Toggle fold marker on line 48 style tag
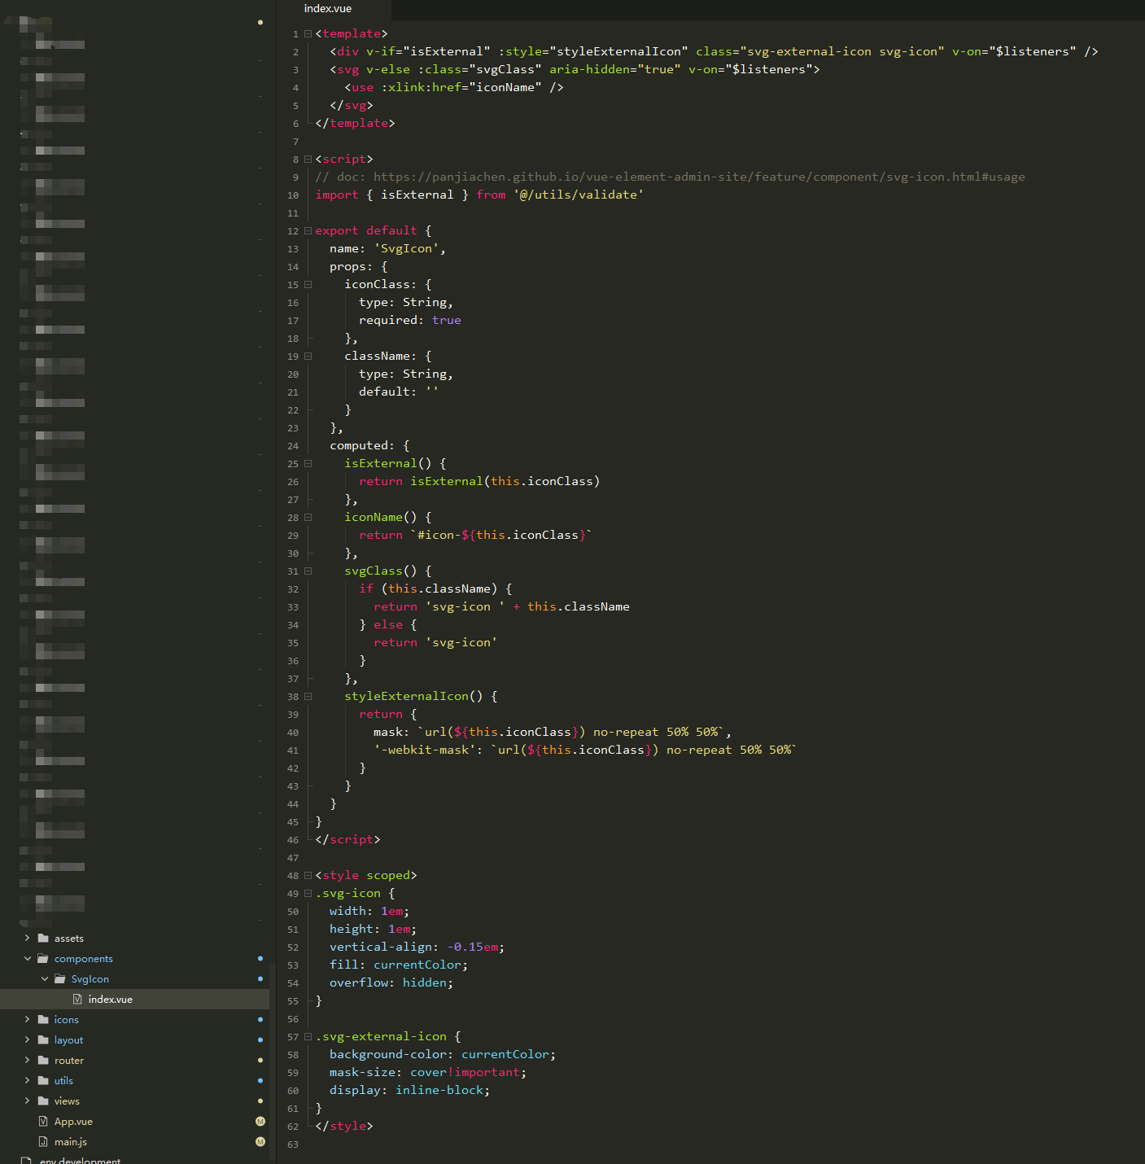This screenshot has height=1164, width=1145. click(x=308, y=876)
